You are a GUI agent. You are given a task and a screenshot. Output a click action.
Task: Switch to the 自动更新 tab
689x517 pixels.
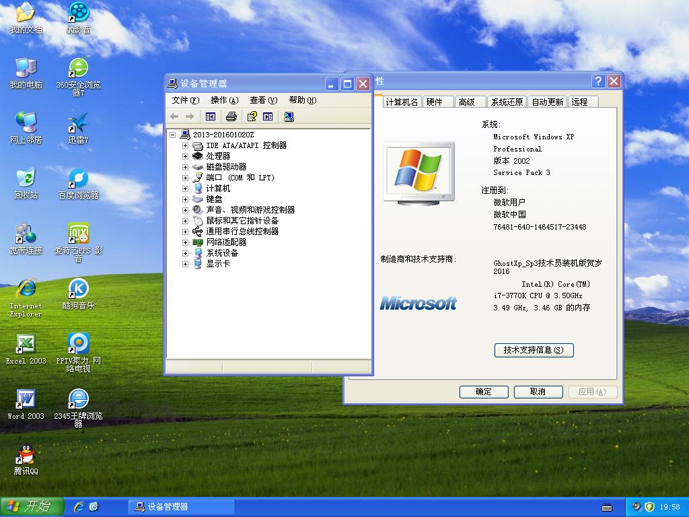[x=548, y=102]
